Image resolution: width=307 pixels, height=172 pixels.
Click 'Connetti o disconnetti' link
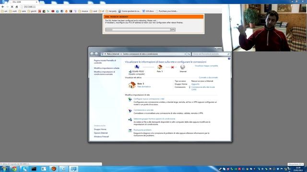[208, 77]
